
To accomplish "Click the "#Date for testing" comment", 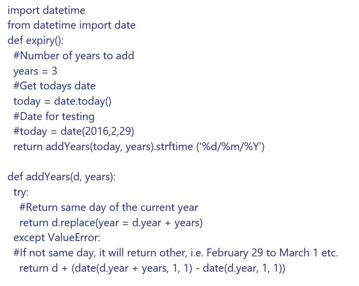I will [x=54, y=117].
